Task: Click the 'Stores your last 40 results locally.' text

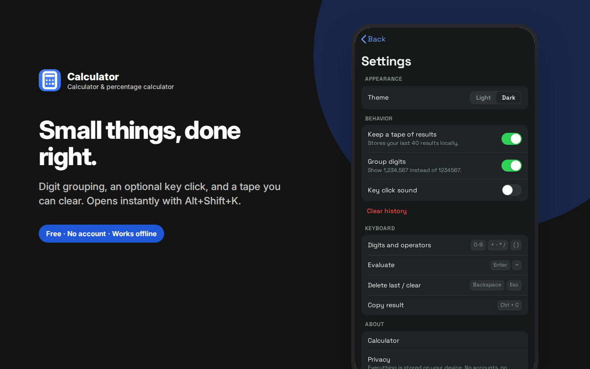Action: pos(413,143)
